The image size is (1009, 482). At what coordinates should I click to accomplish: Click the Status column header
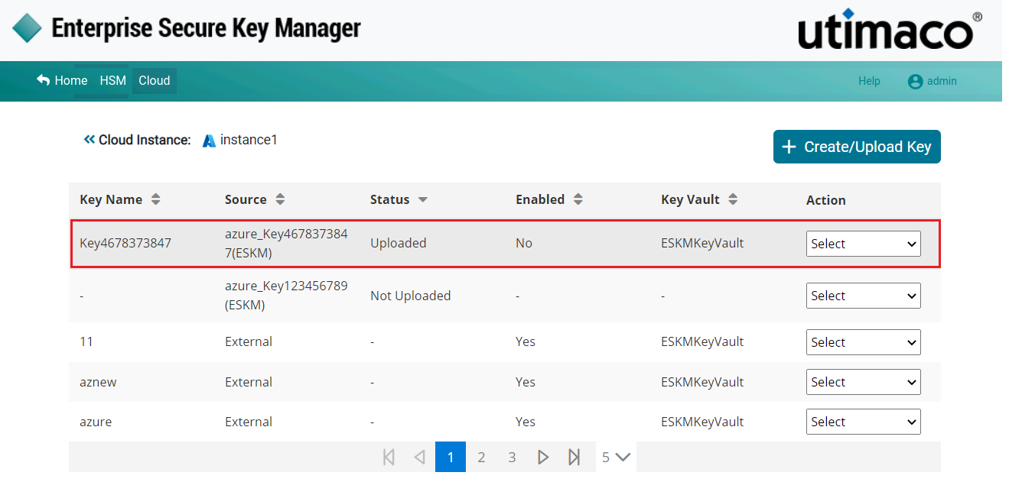pyautogui.click(x=390, y=199)
